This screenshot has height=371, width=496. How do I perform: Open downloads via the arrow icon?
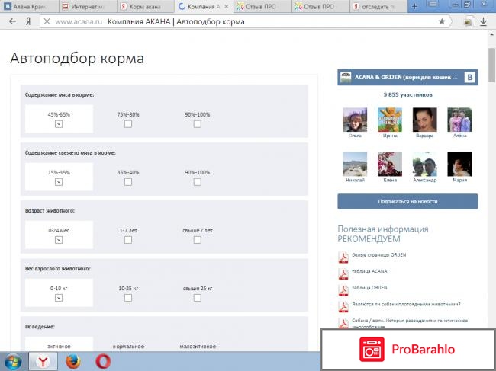point(484,21)
